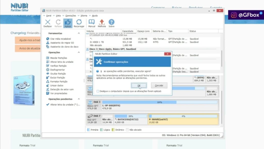Click Cancelar in the confirm dialog
This screenshot has width=264, height=149.
[x=159, y=86]
